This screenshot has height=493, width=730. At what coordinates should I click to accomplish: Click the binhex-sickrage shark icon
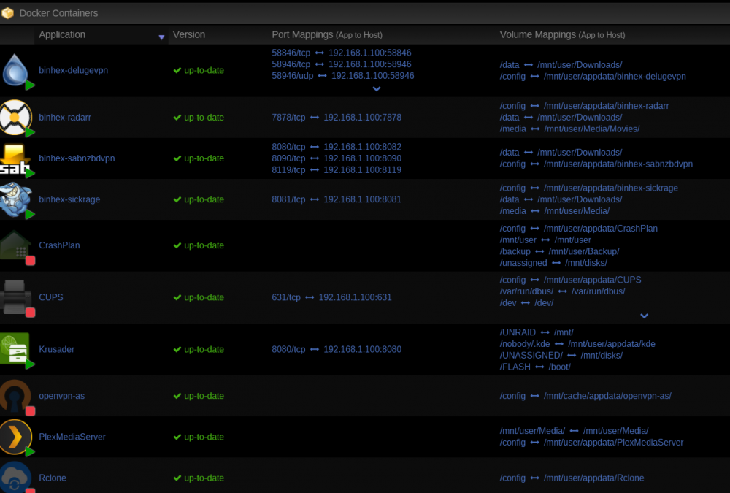pyautogui.click(x=15, y=199)
